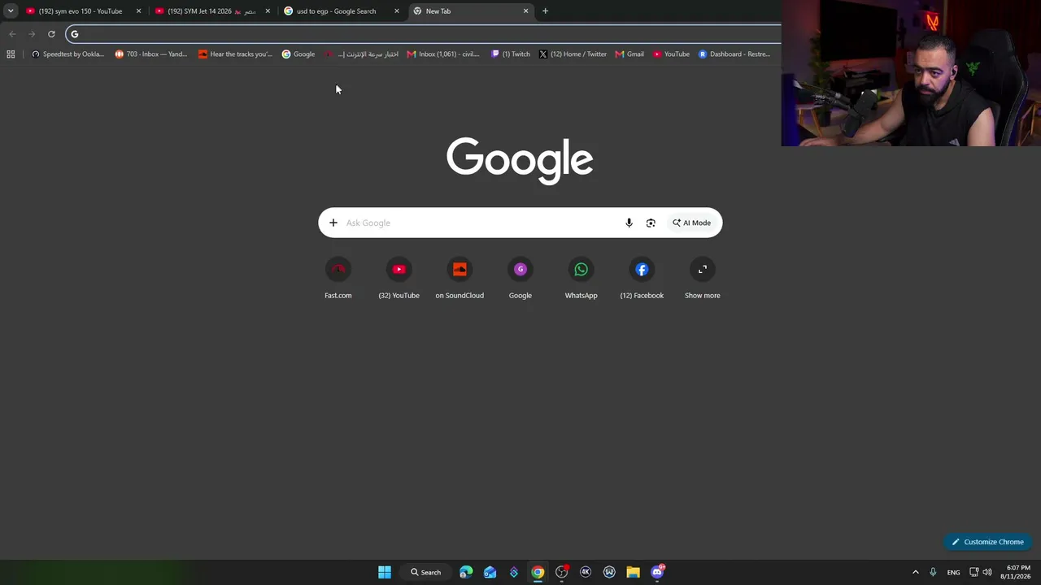
Task: Open the Yandex Inbox bookmark
Action: (151, 54)
